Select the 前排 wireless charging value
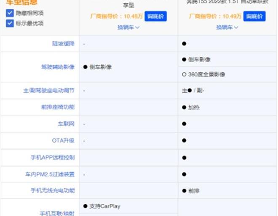The width and height of the screenshot is (278, 216). (x=194, y=191)
